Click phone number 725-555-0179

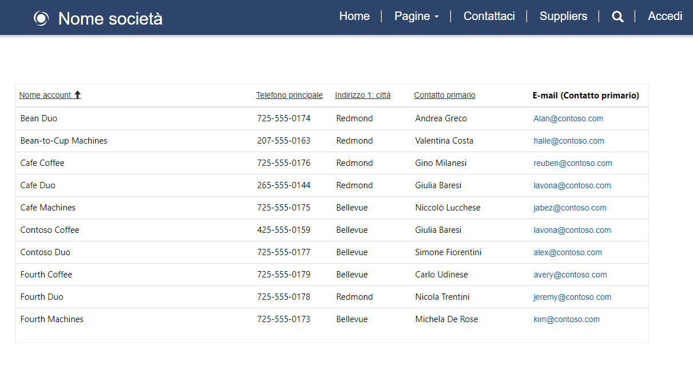coord(284,275)
